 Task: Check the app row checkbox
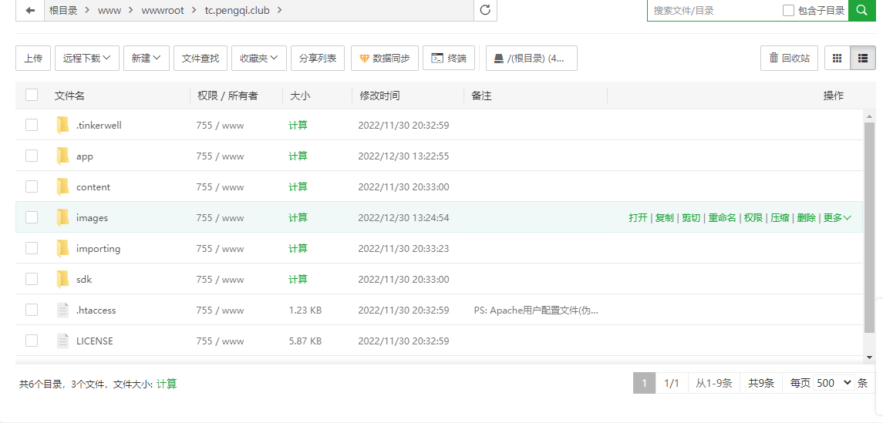click(x=32, y=156)
